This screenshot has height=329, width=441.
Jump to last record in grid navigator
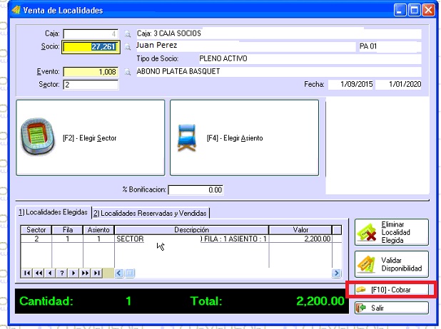click(x=97, y=273)
